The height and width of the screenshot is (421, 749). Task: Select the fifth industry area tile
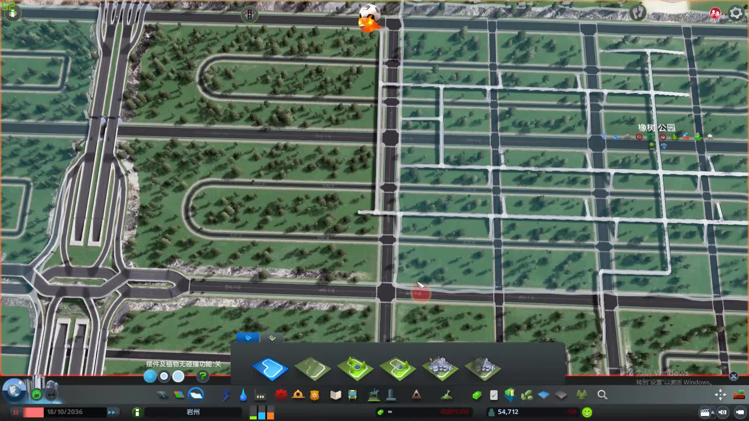tap(440, 368)
